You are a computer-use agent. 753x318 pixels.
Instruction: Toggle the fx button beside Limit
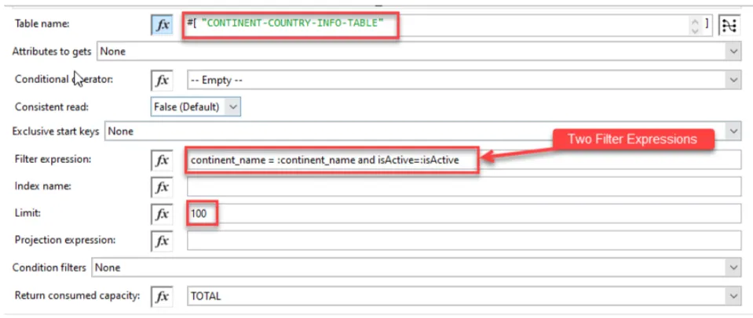(162, 214)
